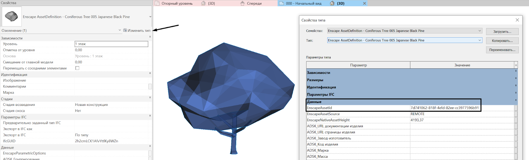
Task: Click the Параметр column header
Action: 358,65
